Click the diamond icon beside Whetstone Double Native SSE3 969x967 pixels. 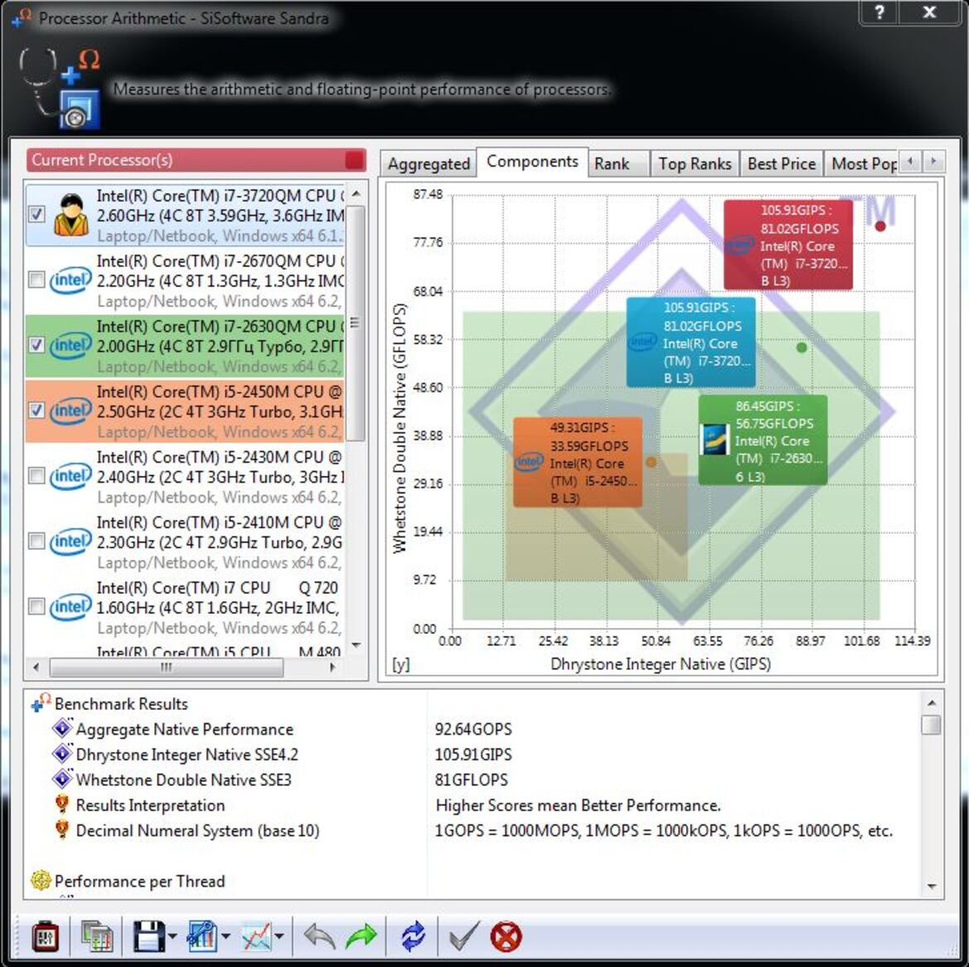pyautogui.click(x=62, y=779)
